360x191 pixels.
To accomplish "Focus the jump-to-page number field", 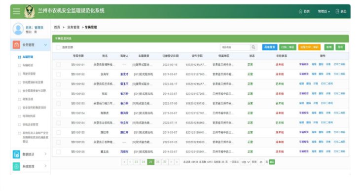I will click(x=261, y=162).
